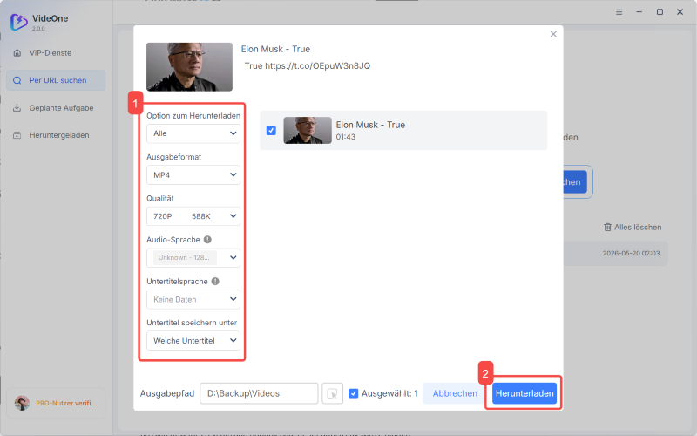This screenshot has width=697, height=436.
Task: Open the Audio-Sprache dropdown
Action: point(193,257)
